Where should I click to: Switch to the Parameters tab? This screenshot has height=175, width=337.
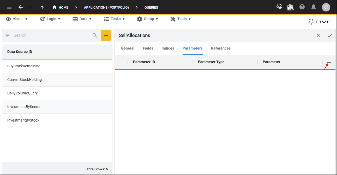(x=192, y=48)
